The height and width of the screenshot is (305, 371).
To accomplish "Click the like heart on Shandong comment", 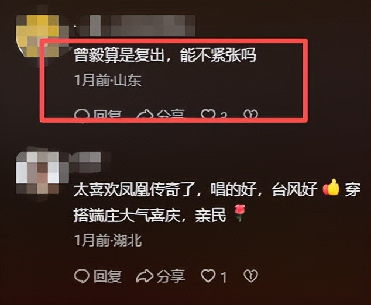I will (x=208, y=113).
